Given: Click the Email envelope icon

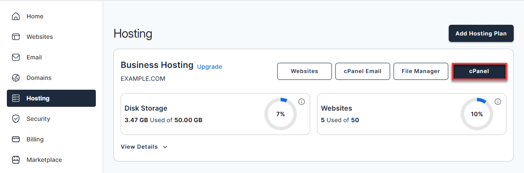Looking at the screenshot, I should (16, 57).
